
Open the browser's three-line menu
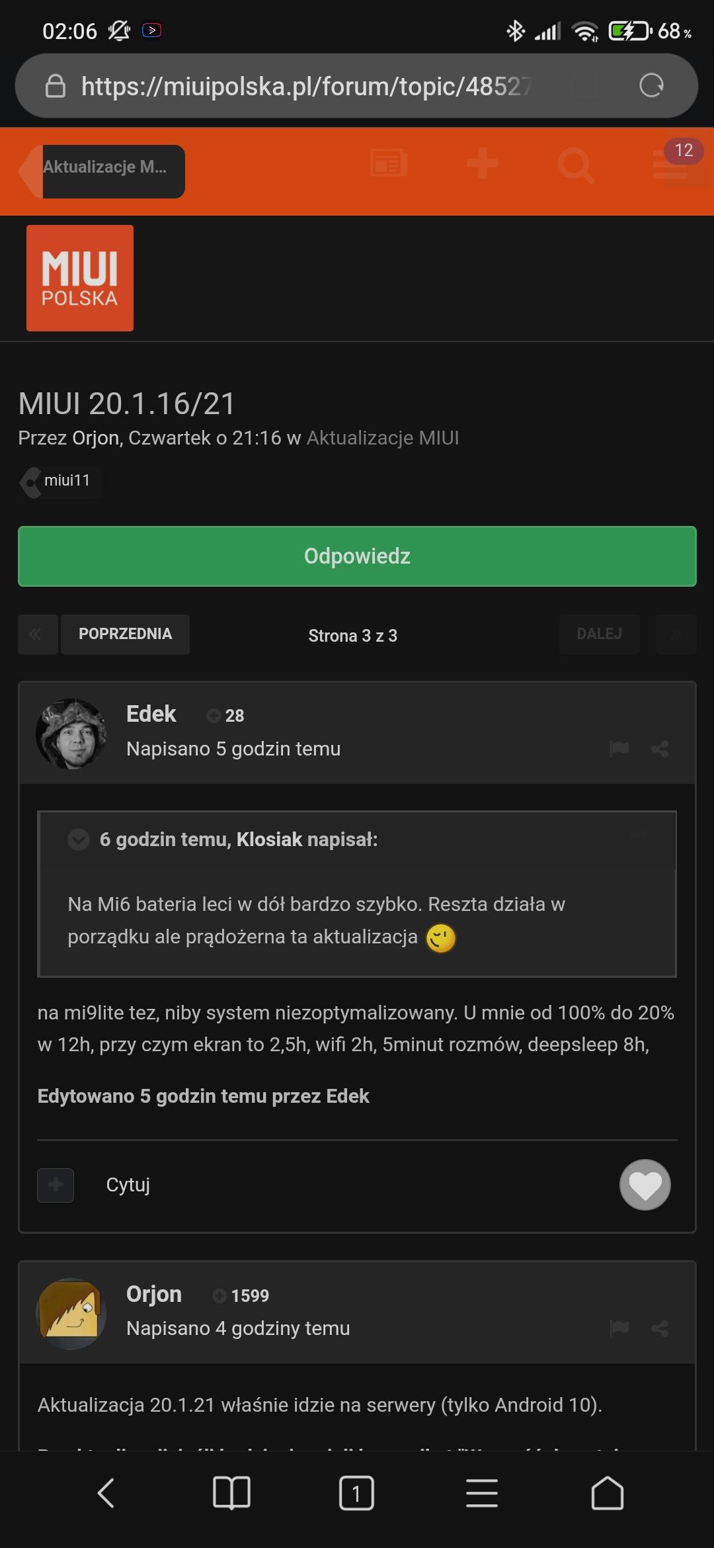482,1493
